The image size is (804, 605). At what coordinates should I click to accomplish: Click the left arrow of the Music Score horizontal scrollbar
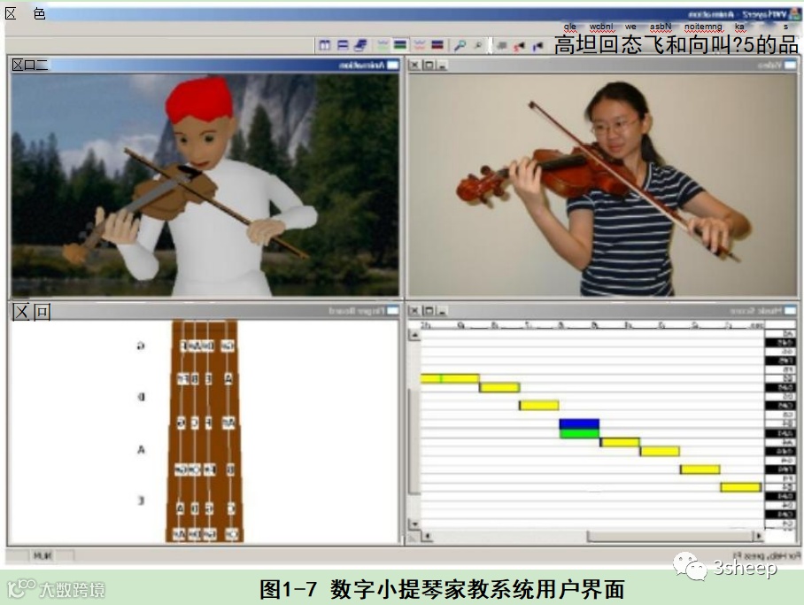[x=426, y=537]
